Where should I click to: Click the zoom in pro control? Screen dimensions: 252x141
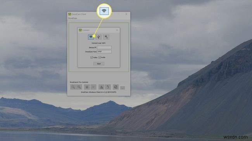point(79,87)
